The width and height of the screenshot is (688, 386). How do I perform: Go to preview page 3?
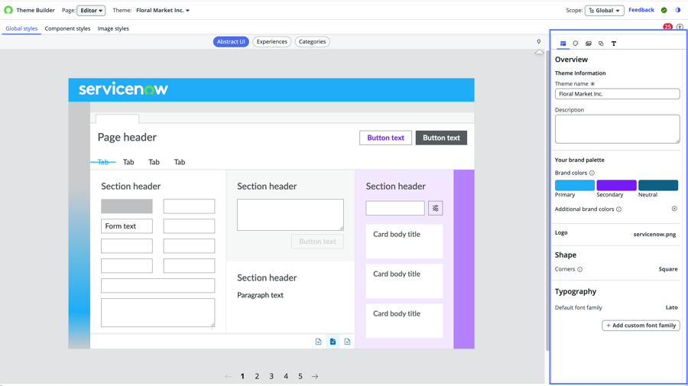[x=271, y=376]
